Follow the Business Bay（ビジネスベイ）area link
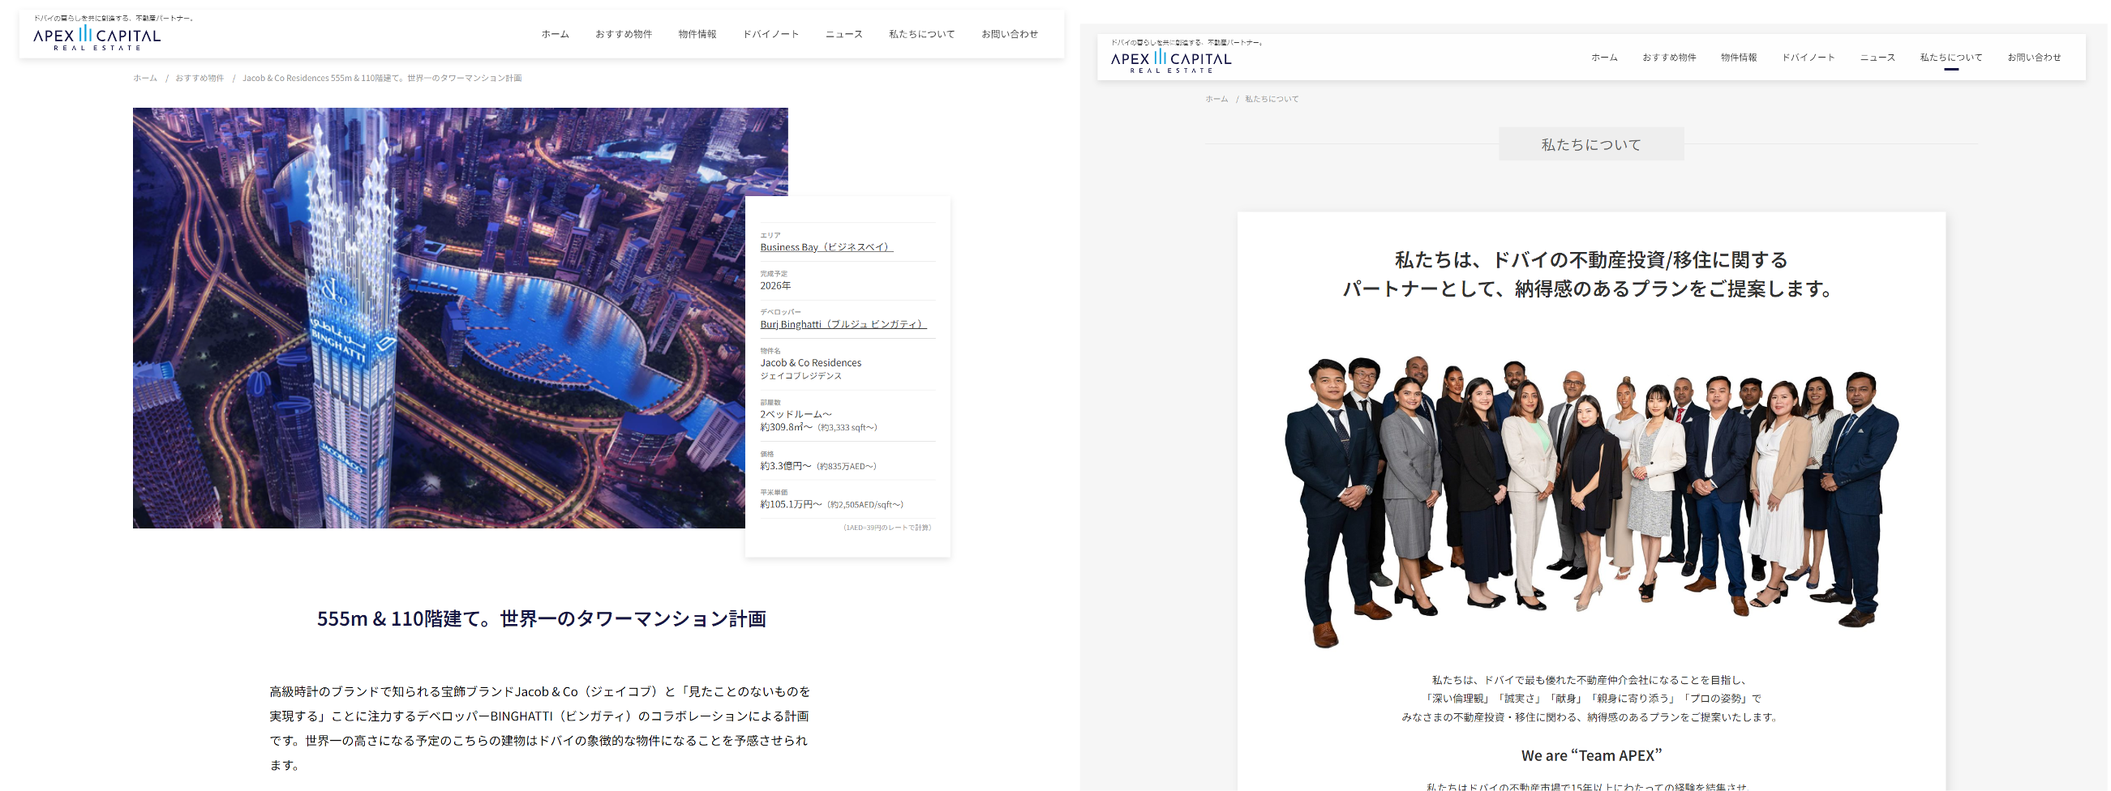This screenshot has height=791, width=2111. pos(827,247)
